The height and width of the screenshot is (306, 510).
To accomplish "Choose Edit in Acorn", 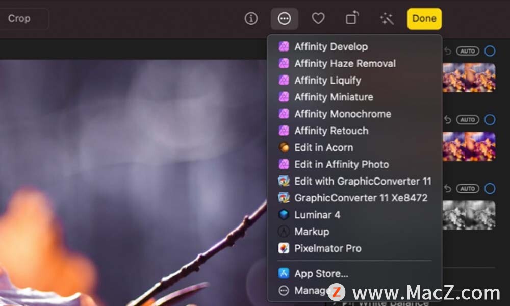I will point(354,147).
